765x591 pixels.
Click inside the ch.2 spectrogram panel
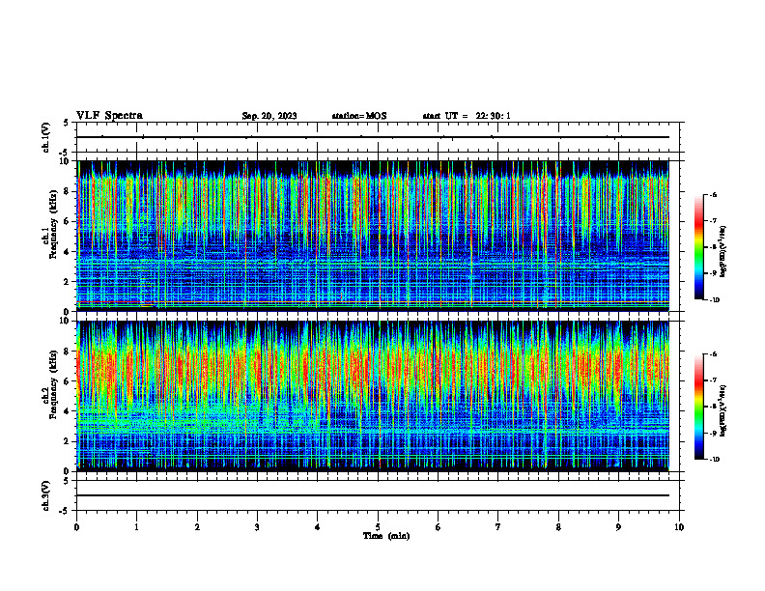(x=373, y=396)
